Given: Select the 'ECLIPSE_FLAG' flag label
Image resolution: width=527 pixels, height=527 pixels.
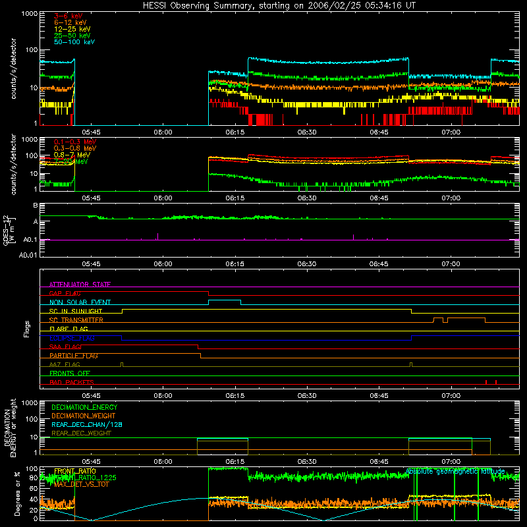Looking at the screenshot, I should tap(72, 338).
